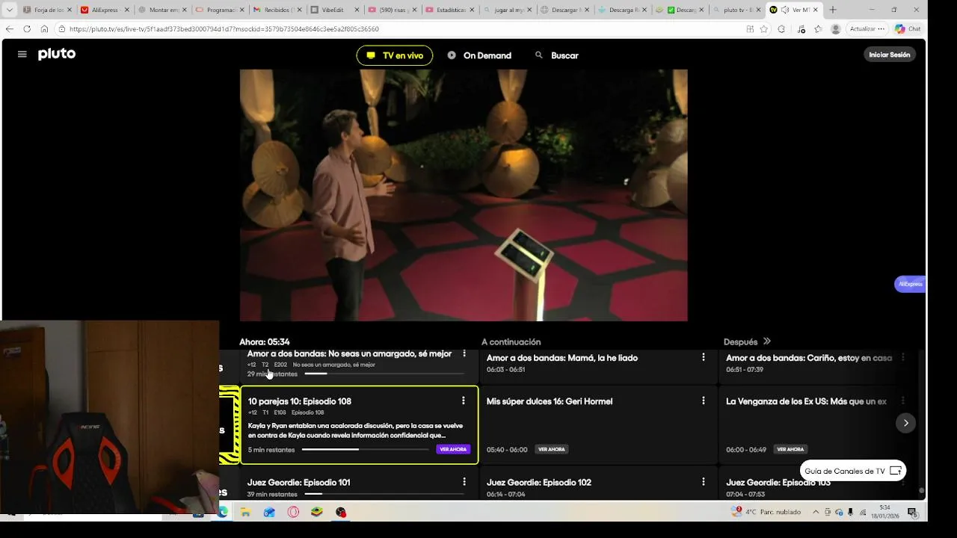The image size is (957, 538).
Task: Click the browser Actualizar button
Action: [x=863, y=29]
